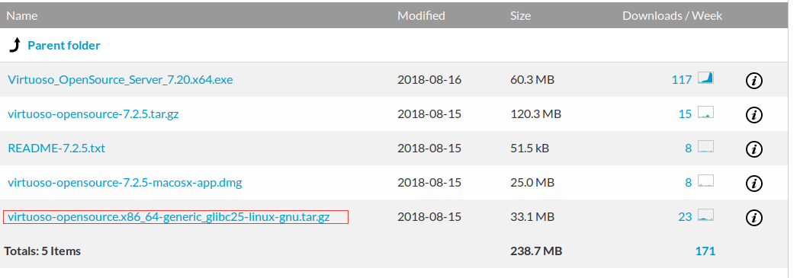View download chart for linux-gnu.tar.gz
Screen dimensions: 800x278
point(705,215)
